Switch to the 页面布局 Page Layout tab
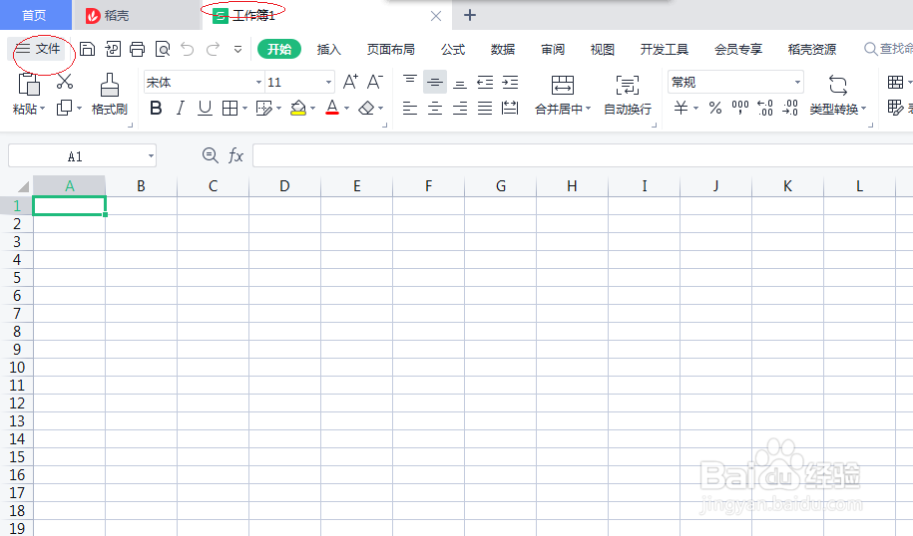The width and height of the screenshot is (913, 536). 391,50
